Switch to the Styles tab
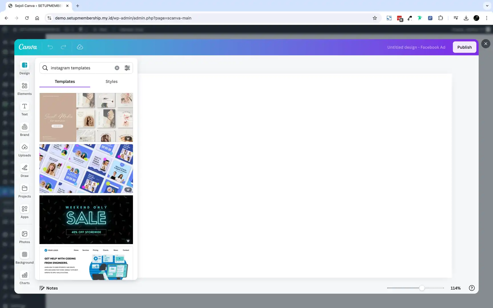This screenshot has height=308, width=493. point(111,82)
